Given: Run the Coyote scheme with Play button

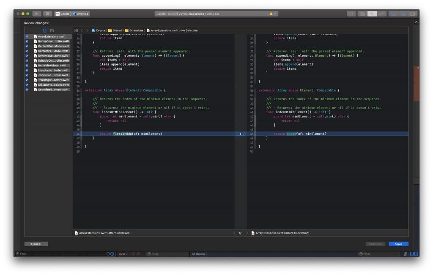Looking at the screenshot, I should pyautogui.click(x=36, y=14).
